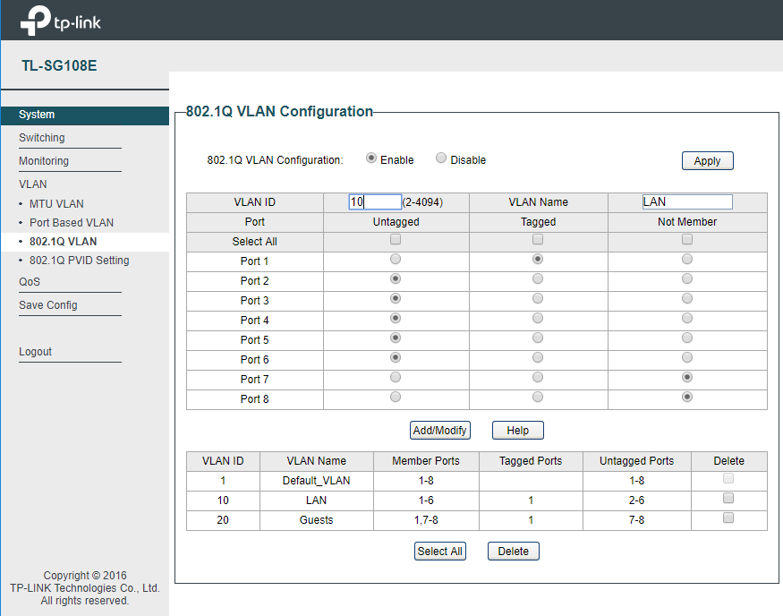Set Port 5 to Not Member
Viewport: 783px width, 616px height.
pos(687,338)
